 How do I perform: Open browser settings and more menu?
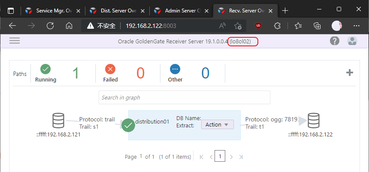coord(357,26)
